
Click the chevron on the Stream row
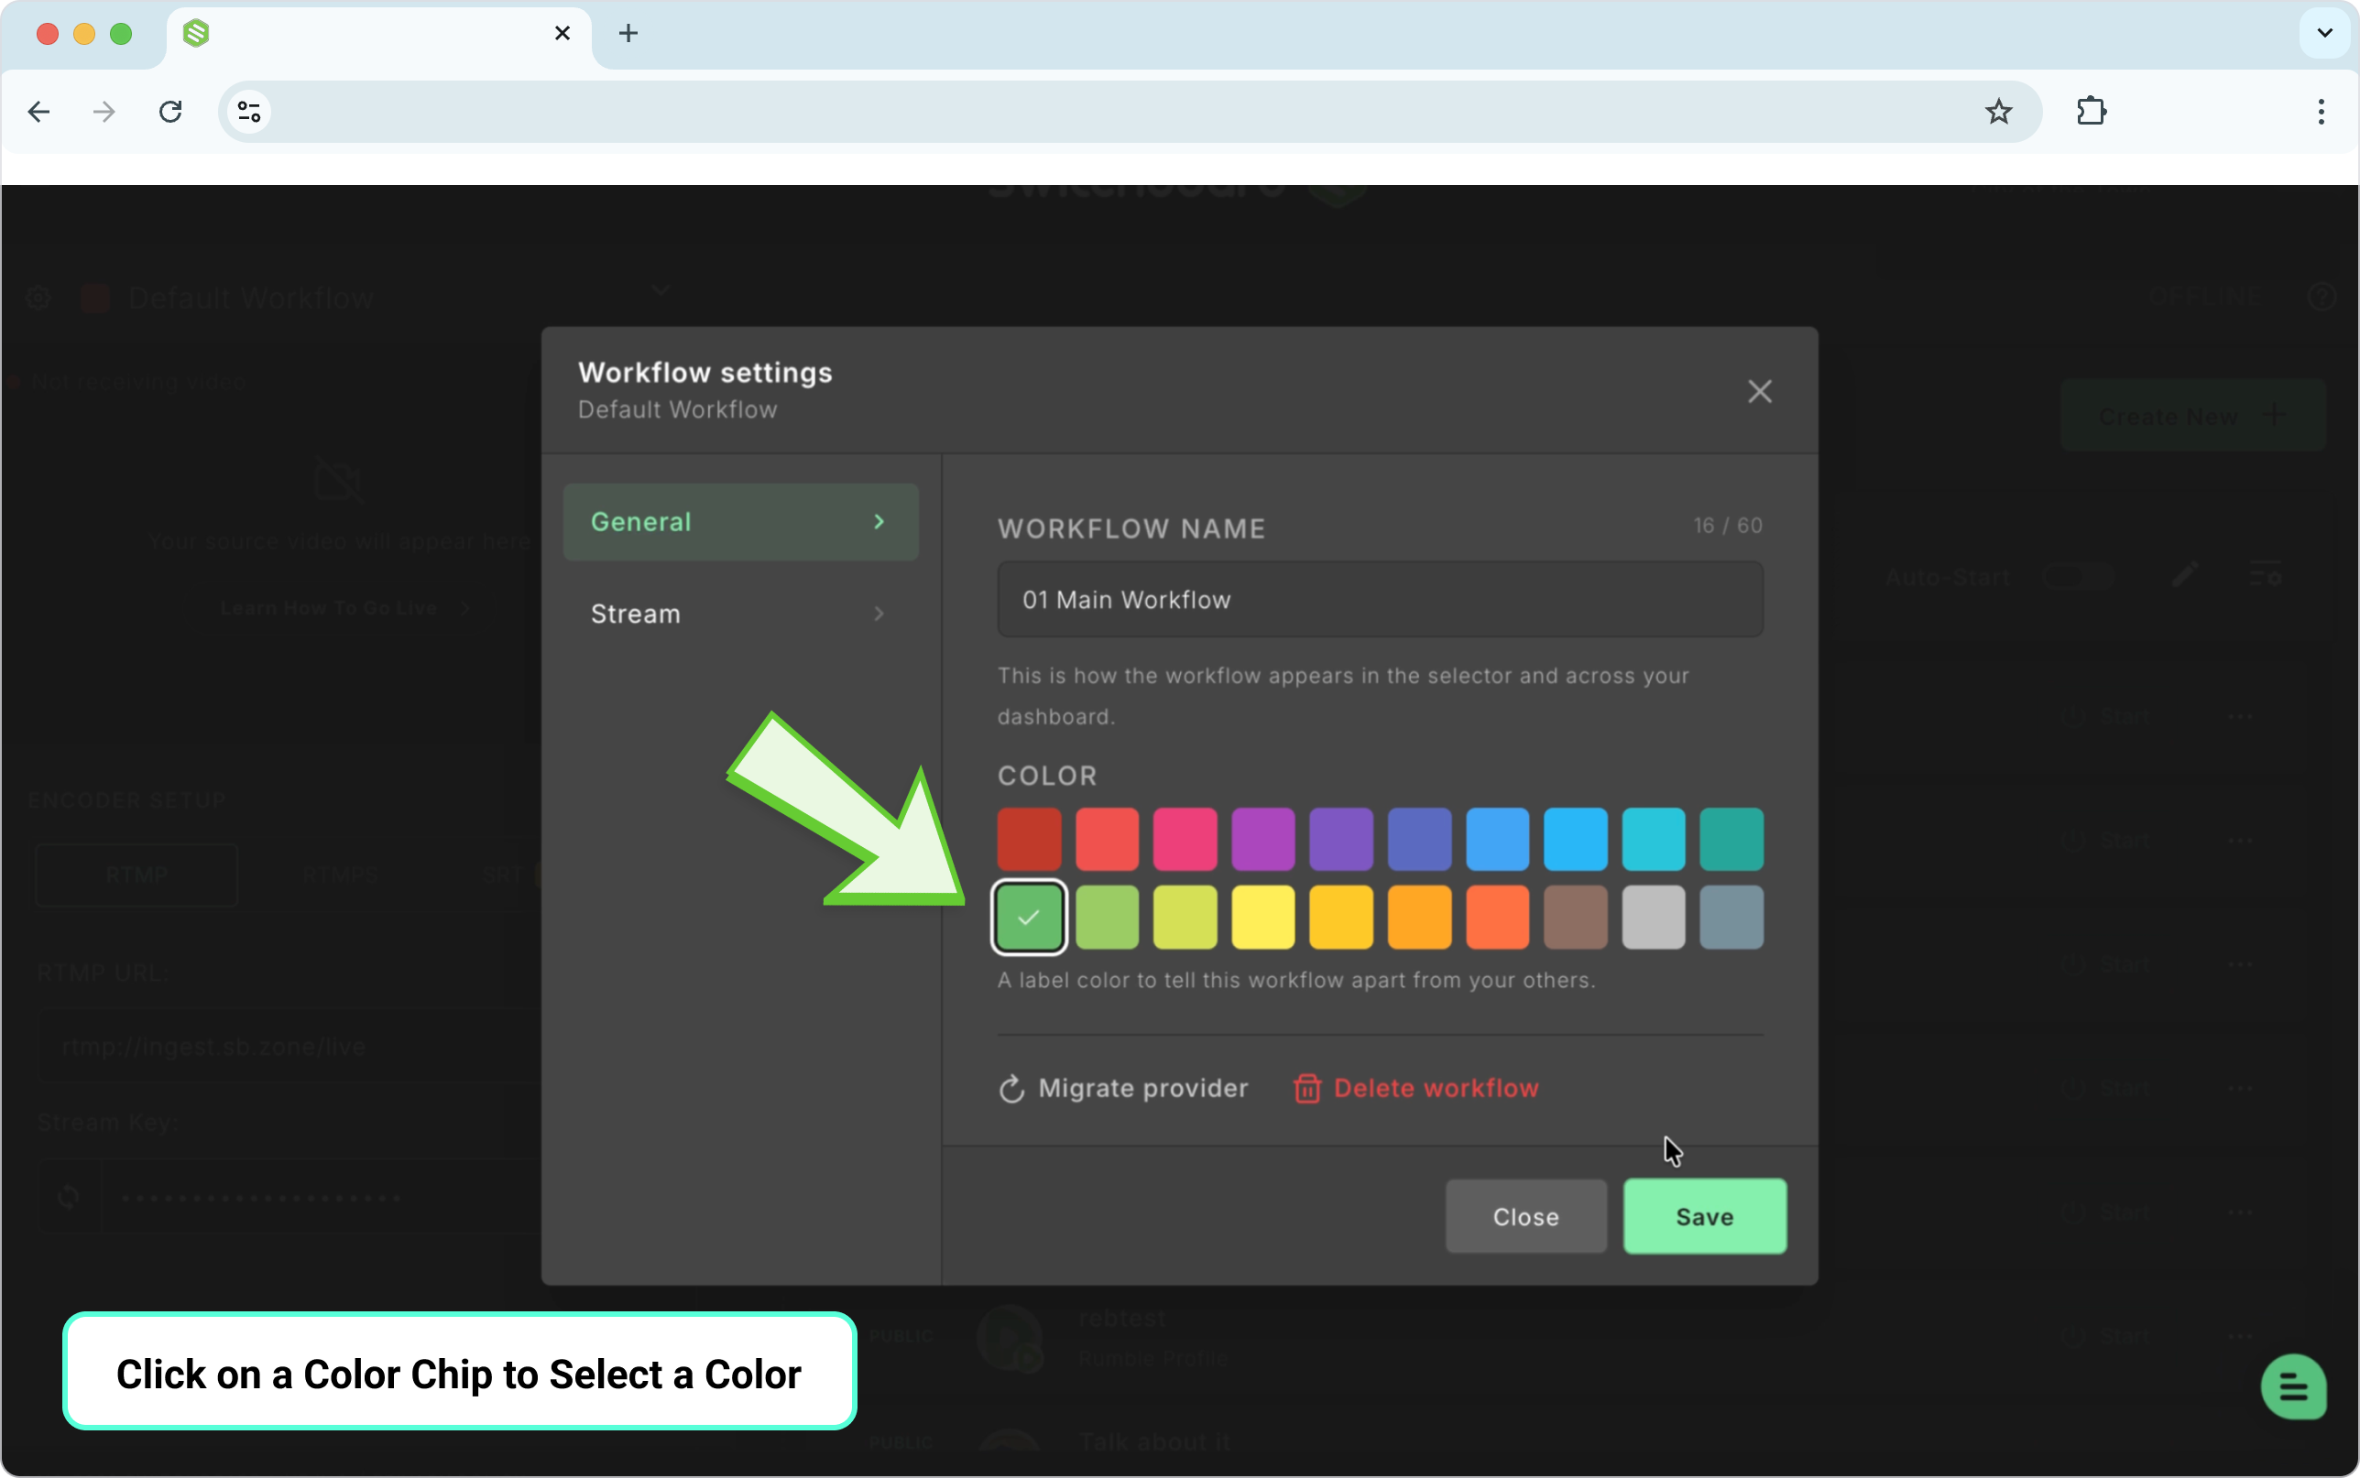[x=879, y=614]
